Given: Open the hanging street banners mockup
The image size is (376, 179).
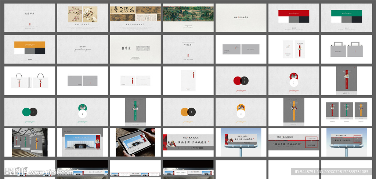Looking at the screenshot, I should [x=30, y=142].
